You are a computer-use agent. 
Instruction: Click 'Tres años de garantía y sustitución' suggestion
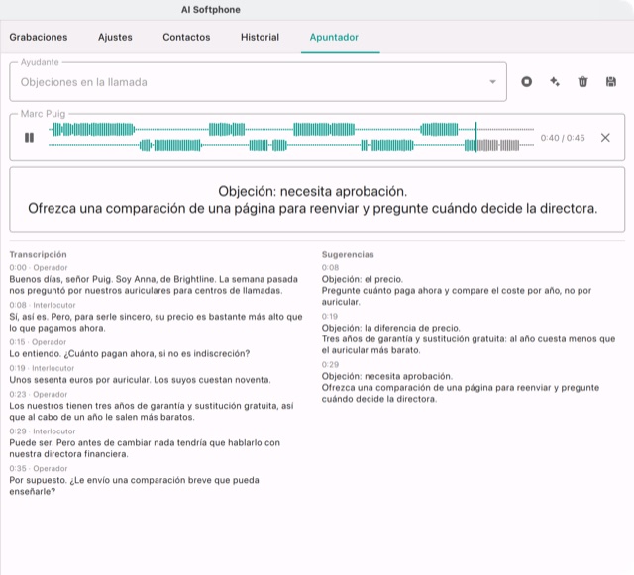coord(469,344)
